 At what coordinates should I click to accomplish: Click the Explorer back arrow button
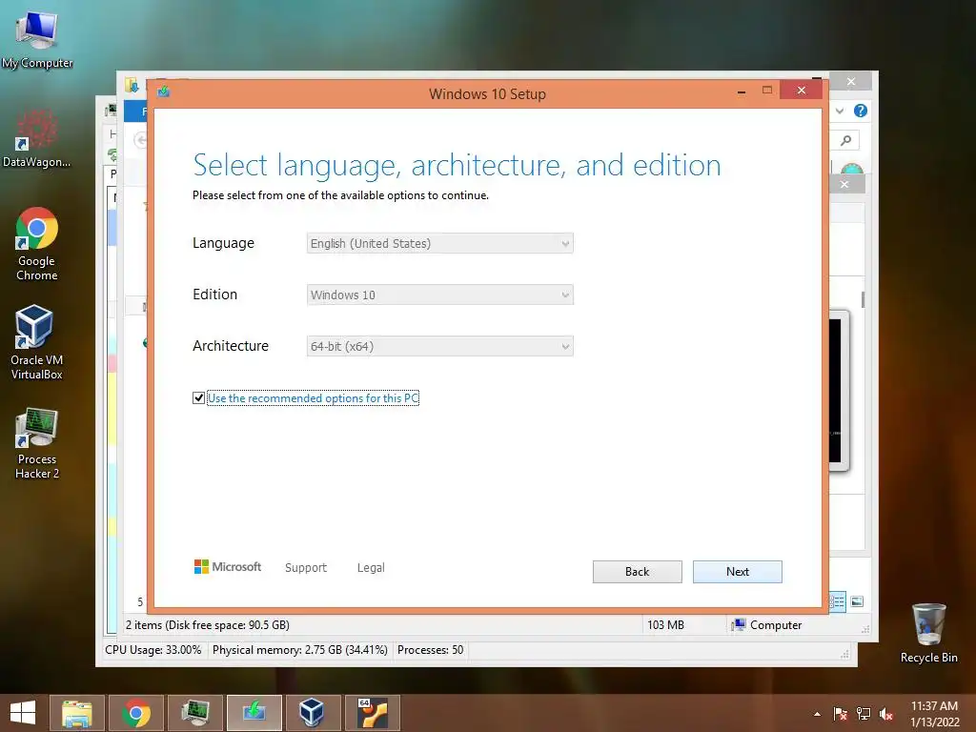click(x=141, y=140)
